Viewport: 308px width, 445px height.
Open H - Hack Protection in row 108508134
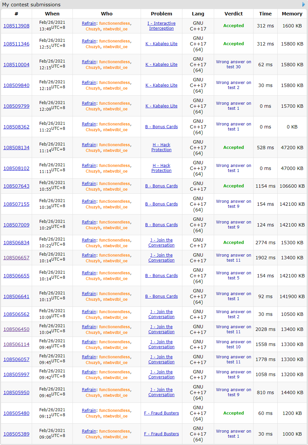click(161, 147)
